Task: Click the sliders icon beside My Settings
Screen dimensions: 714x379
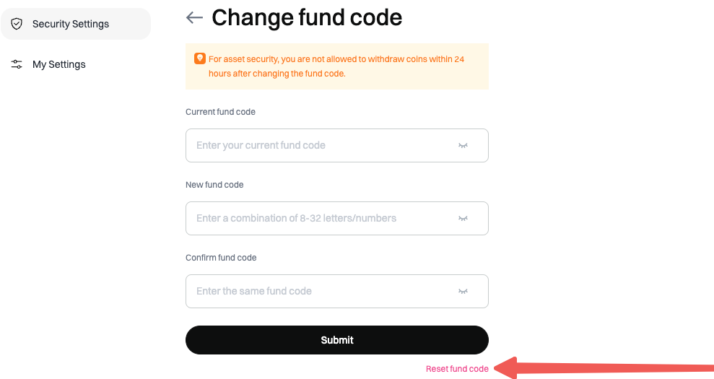Action: pyautogui.click(x=17, y=64)
